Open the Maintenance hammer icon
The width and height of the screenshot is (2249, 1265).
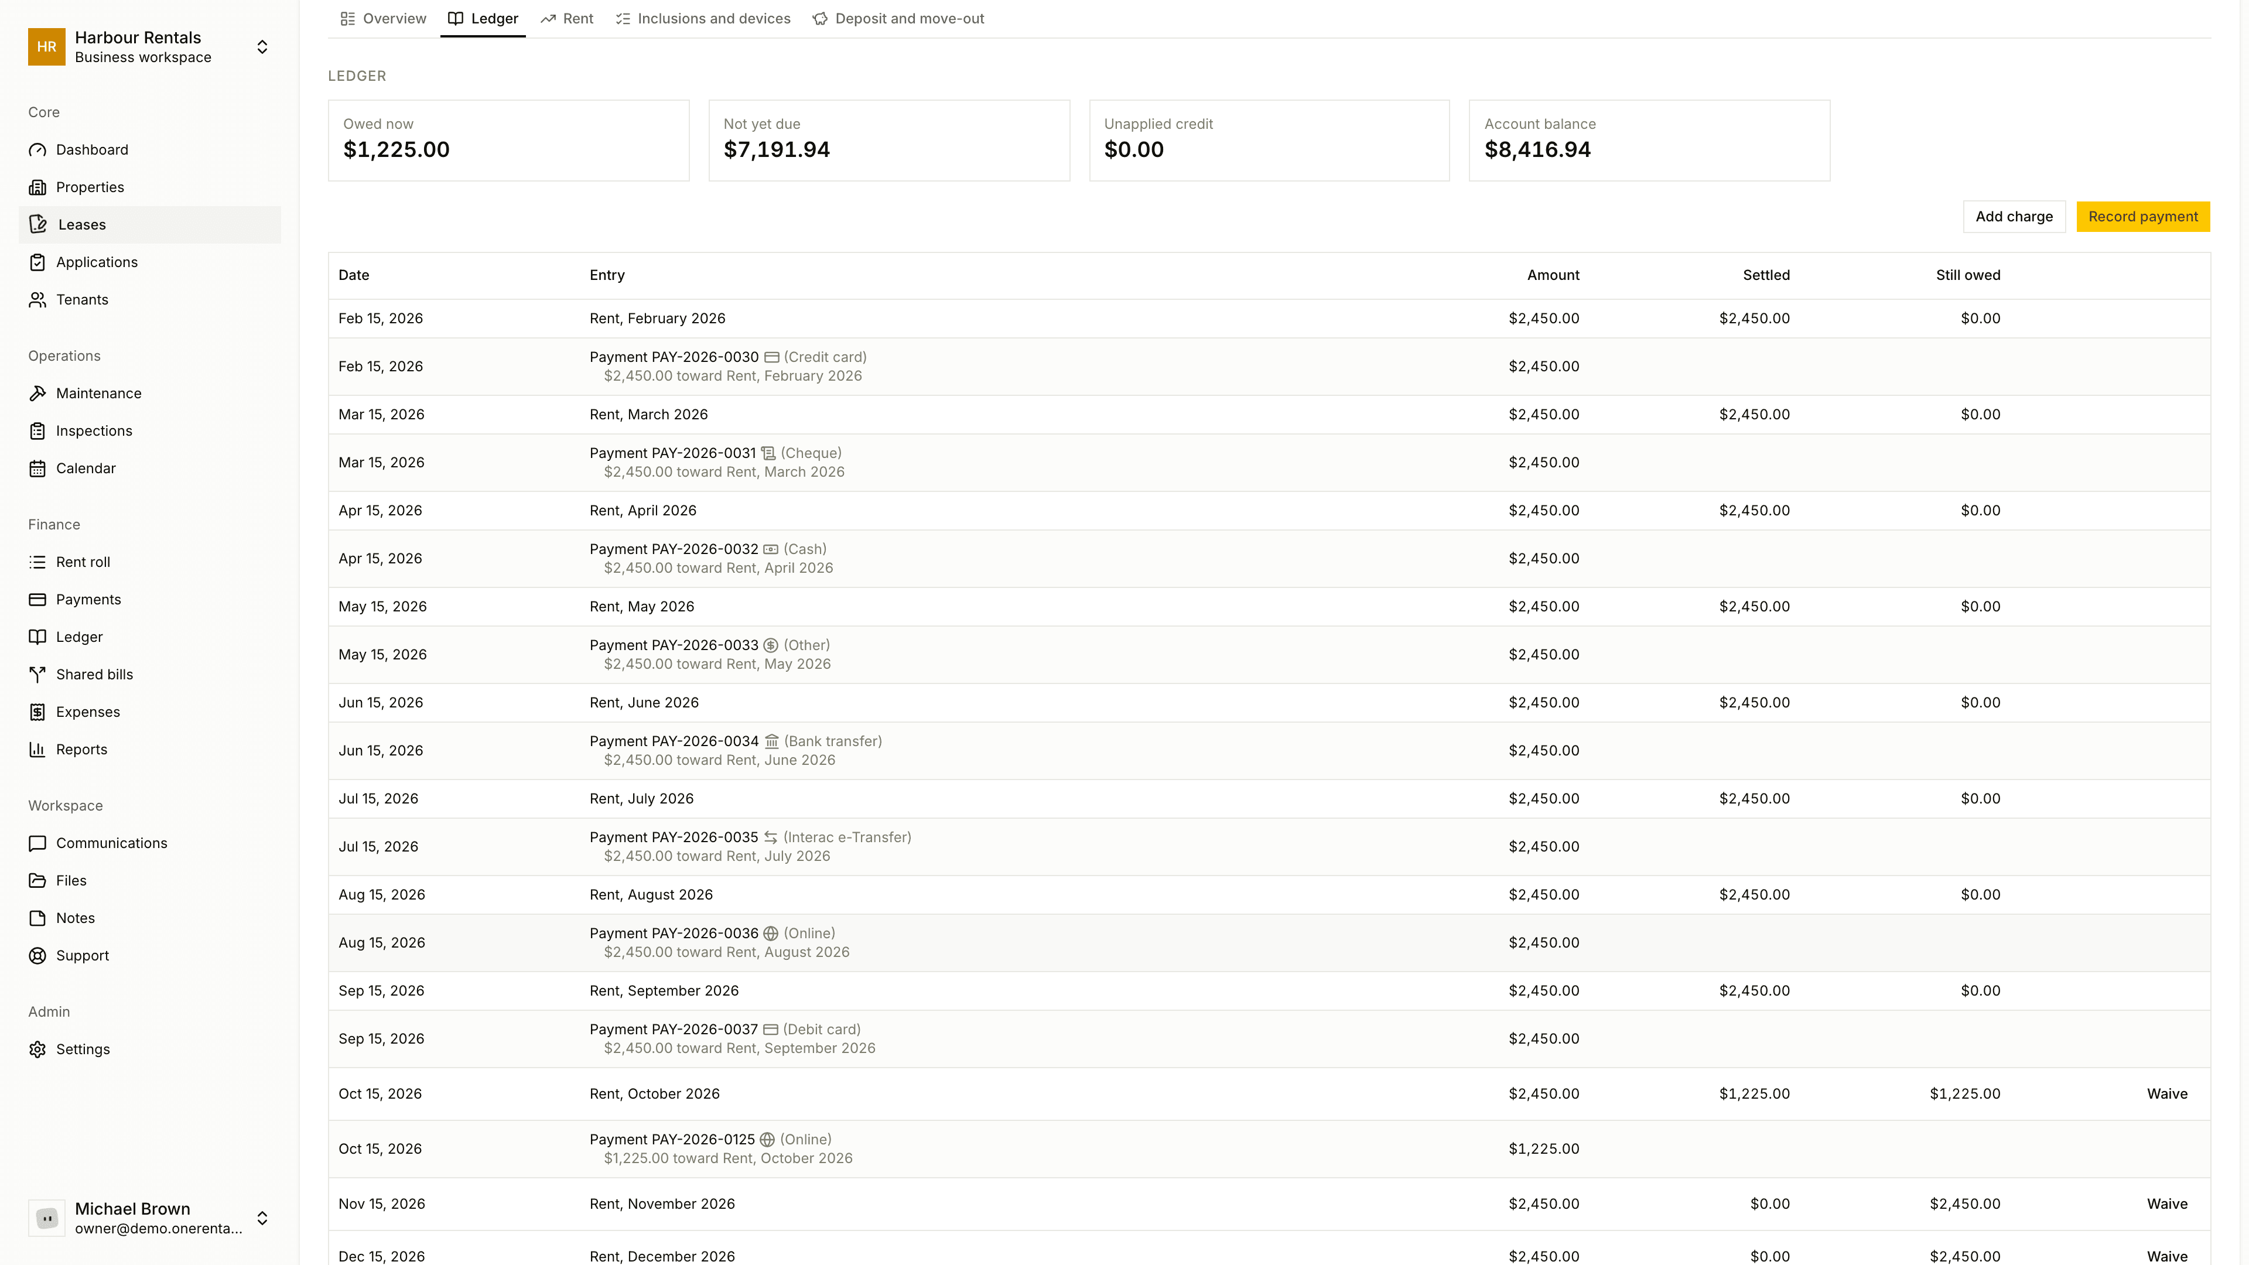pos(37,394)
